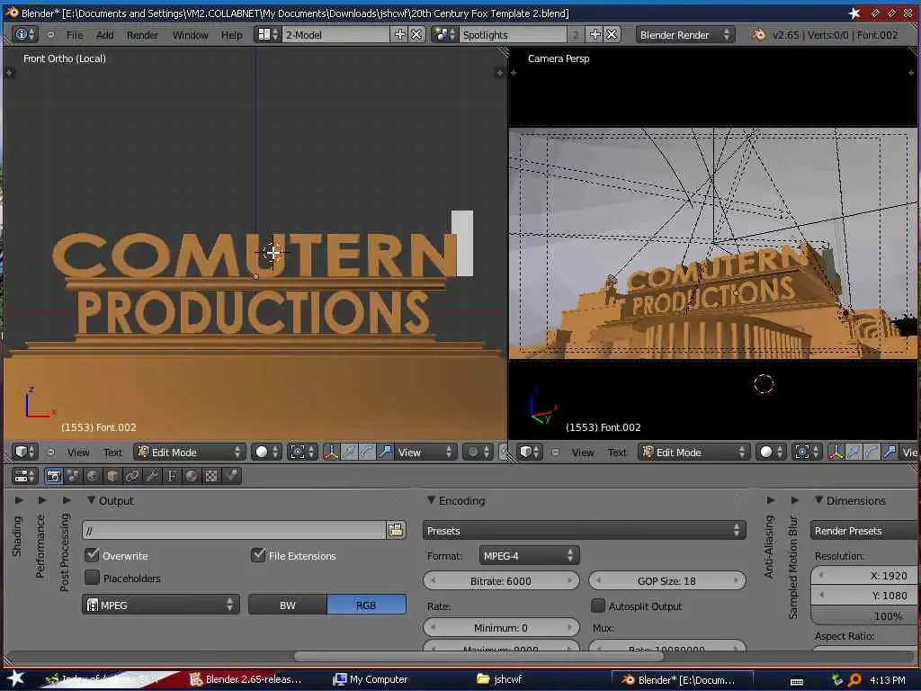
Task: Open pivot selector in Camera Persp viewport
Action: (x=807, y=452)
